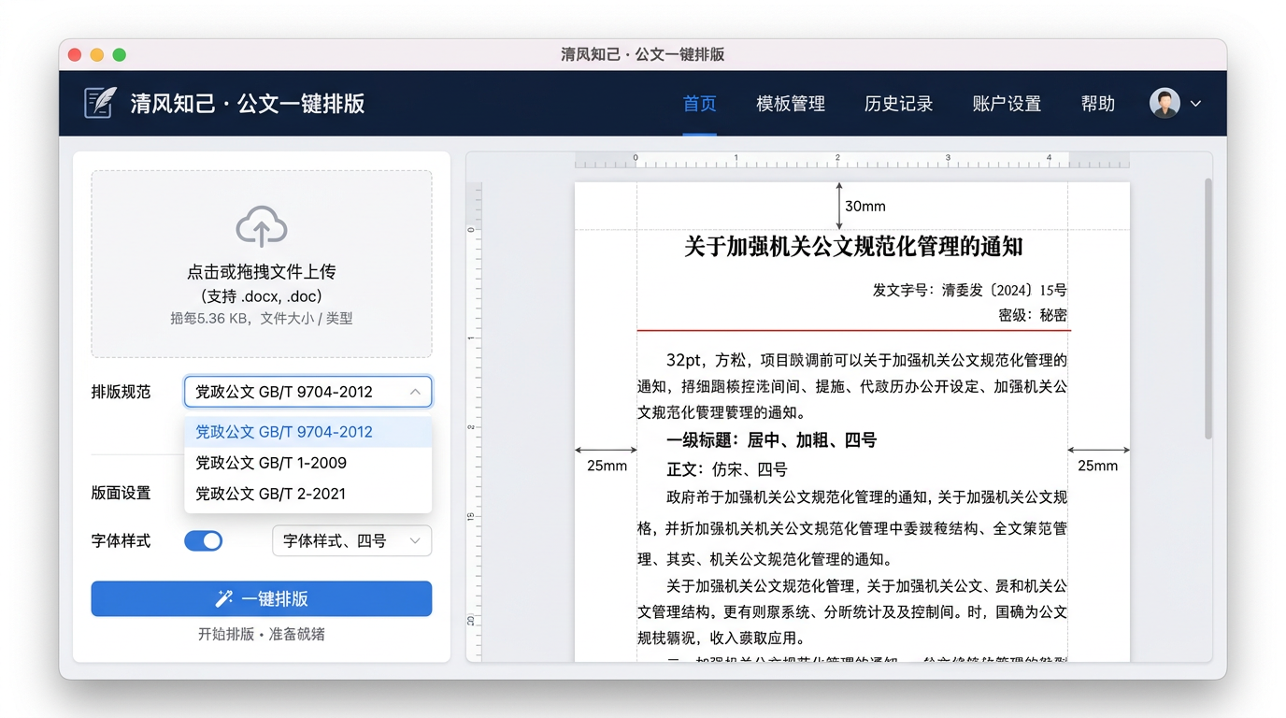Click the red separator line in document
Image resolution: width=1286 pixels, height=718 pixels.
(x=853, y=330)
